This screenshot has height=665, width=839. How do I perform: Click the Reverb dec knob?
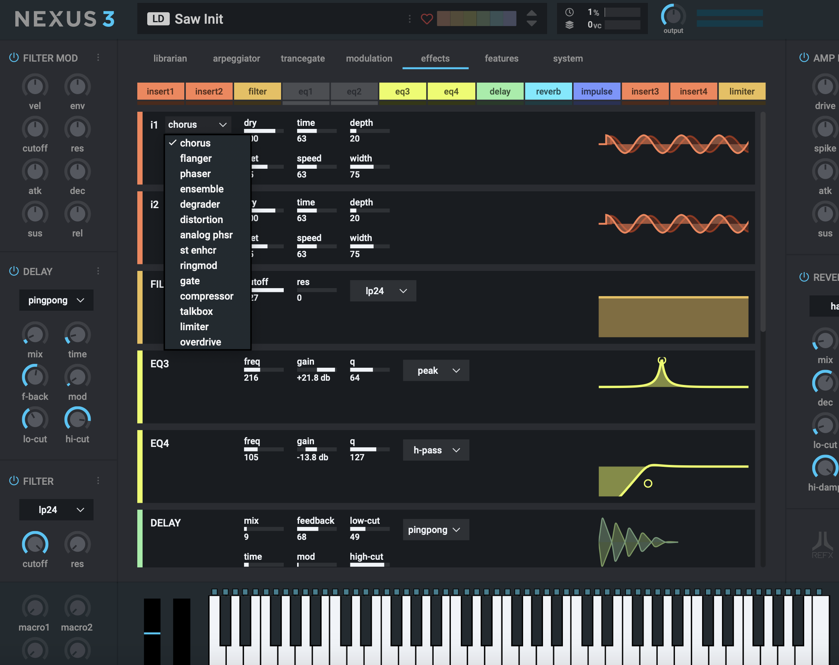[x=825, y=383]
